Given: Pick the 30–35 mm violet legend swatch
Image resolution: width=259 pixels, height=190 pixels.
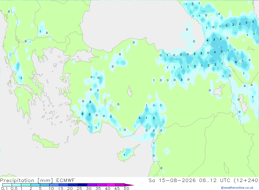Looking at the screenshot, I should [x=92, y=185].
